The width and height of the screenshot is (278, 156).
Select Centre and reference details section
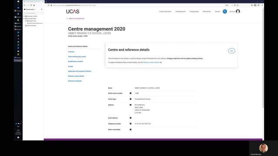click(78, 46)
